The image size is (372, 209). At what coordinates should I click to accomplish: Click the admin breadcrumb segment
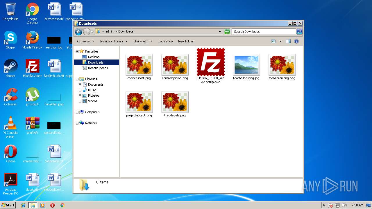(109, 31)
